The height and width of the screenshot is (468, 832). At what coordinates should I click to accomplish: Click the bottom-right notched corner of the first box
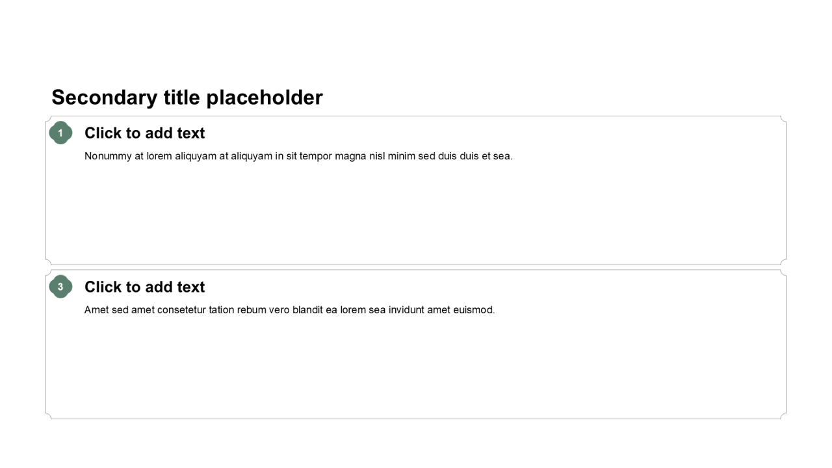coord(783,262)
